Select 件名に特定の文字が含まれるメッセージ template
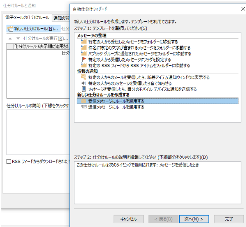 click(139, 48)
